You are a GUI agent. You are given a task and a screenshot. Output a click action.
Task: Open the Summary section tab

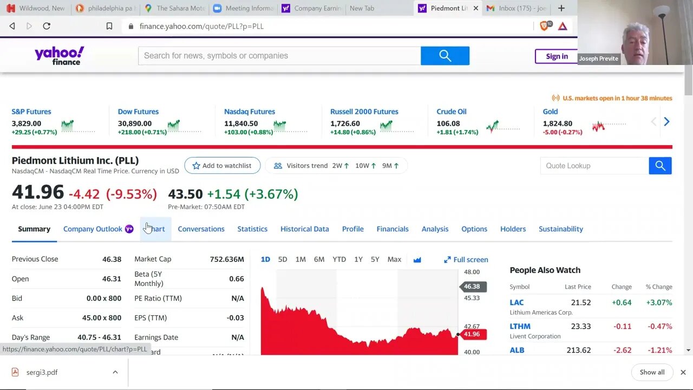click(x=34, y=229)
